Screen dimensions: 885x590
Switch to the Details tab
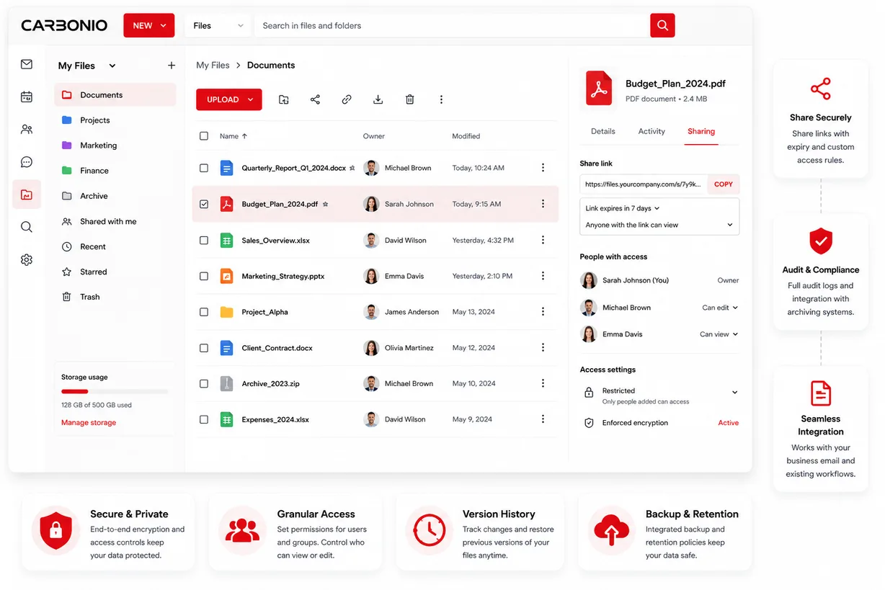click(x=603, y=131)
